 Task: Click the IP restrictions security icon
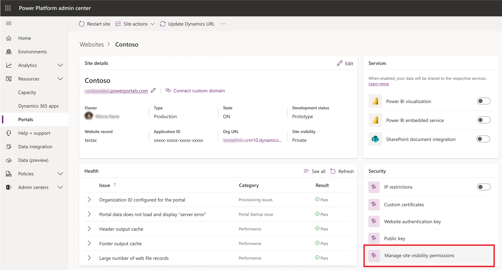(374, 187)
